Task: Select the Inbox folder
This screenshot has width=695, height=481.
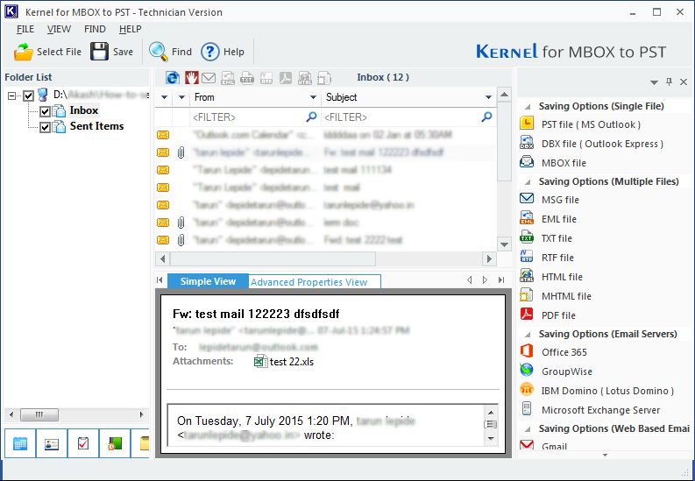Action: click(84, 110)
